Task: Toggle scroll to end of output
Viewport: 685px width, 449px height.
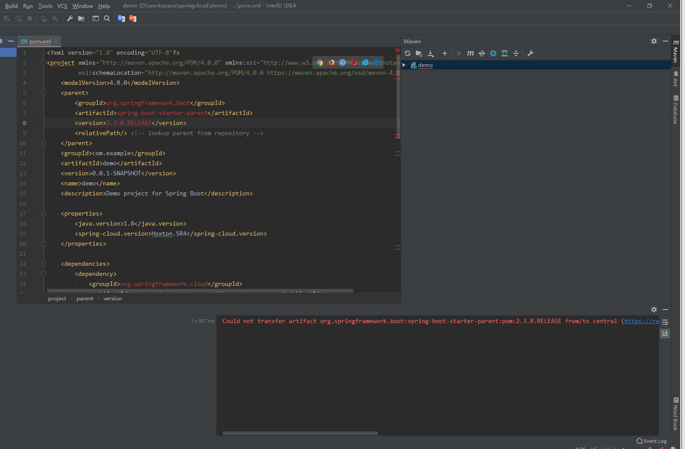Action: coord(665,334)
